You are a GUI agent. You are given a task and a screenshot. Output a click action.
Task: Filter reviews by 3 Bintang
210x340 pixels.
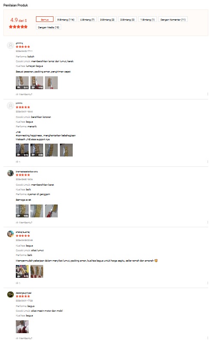tap(107, 19)
